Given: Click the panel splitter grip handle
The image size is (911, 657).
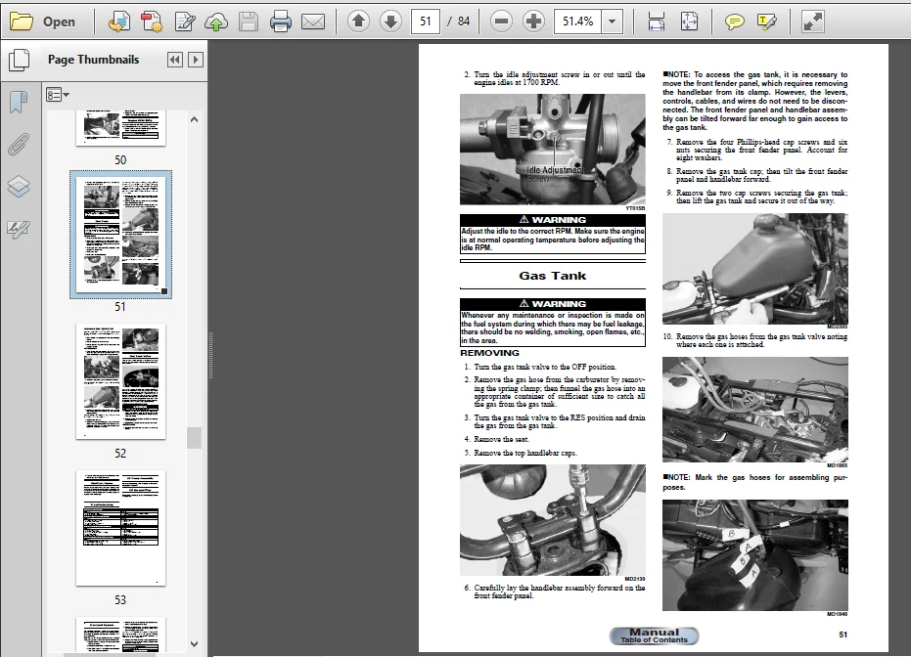Looking at the screenshot, I should 211,355.
